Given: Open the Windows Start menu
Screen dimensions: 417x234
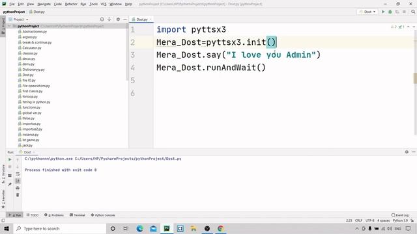Looking at the screenshot, I should [7, 228].
